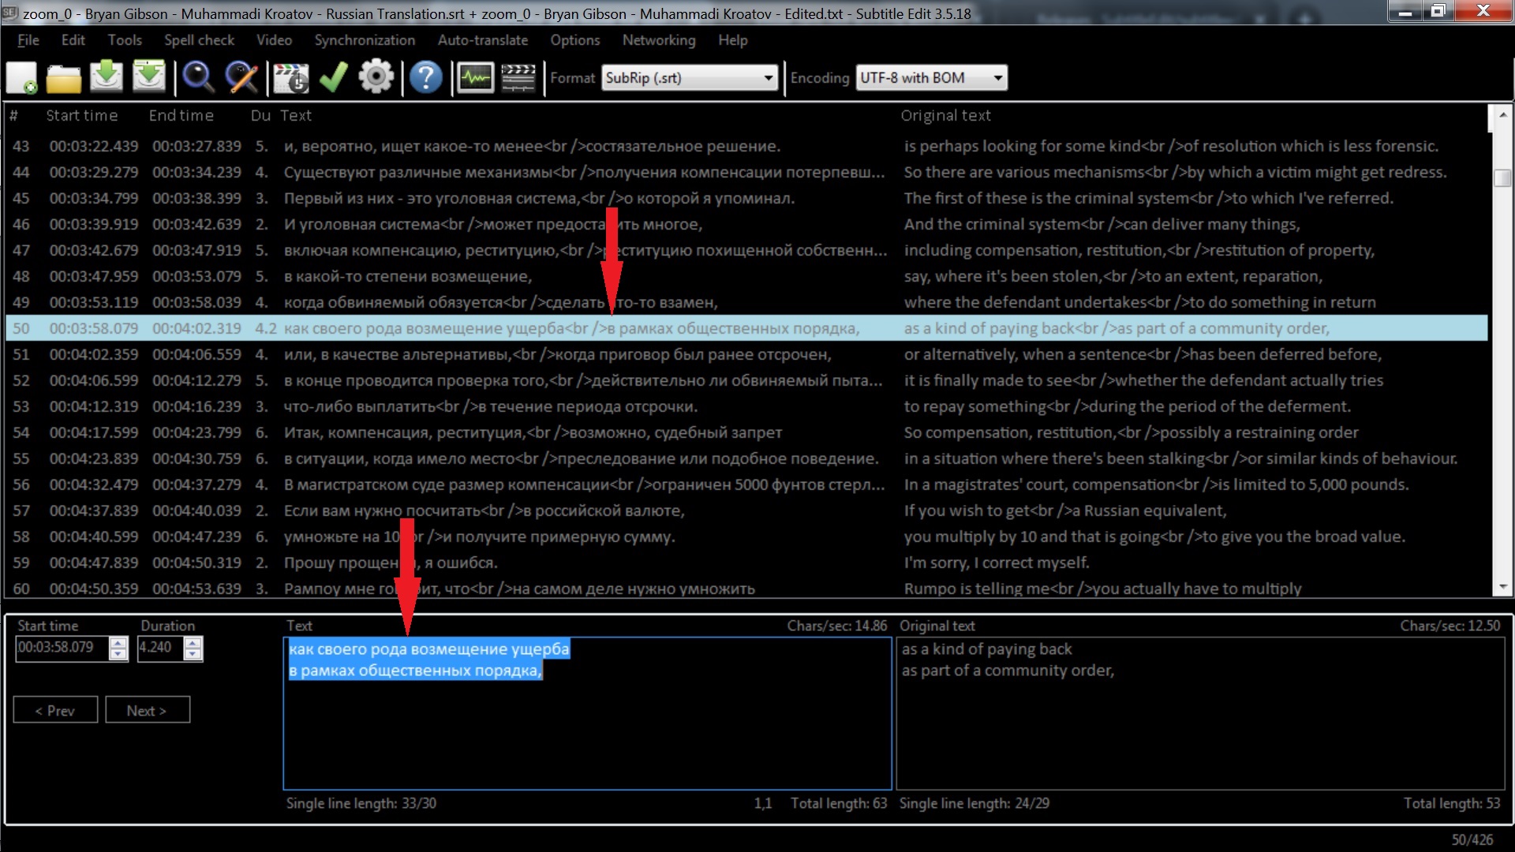Image resolution: width=1515 pixels, height=852 pixels.
Task: Toggle the video player clapperboard icon
Action: point(518,77)
